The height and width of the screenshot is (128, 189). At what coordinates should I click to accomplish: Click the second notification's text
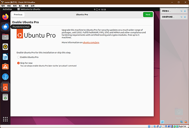pos(168,17)
